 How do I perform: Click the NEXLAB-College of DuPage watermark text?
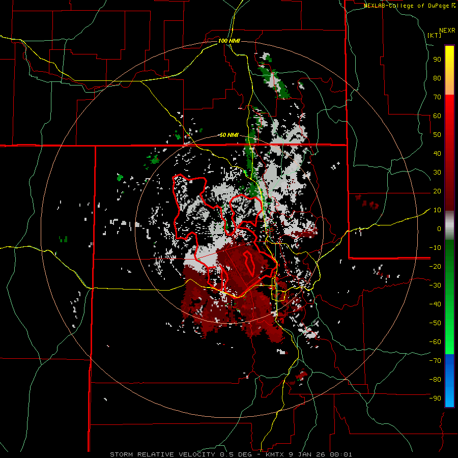point(407,6)
